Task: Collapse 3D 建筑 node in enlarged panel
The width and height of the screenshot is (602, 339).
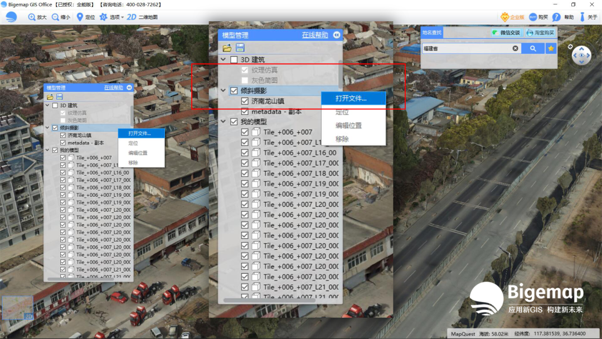Action: 223,60
